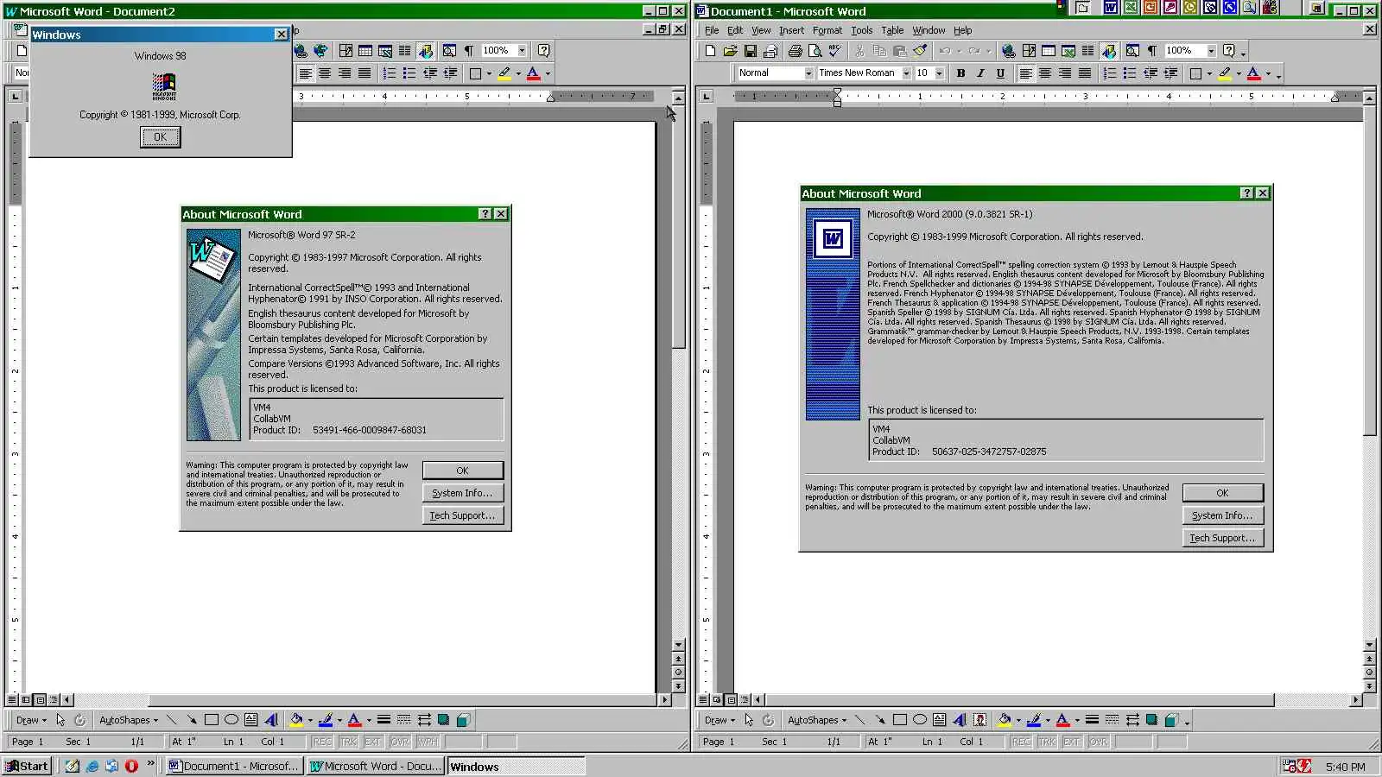Open the File menu in Word 2000
Viewport: 1382px width, 777px height.
point(712,30)
